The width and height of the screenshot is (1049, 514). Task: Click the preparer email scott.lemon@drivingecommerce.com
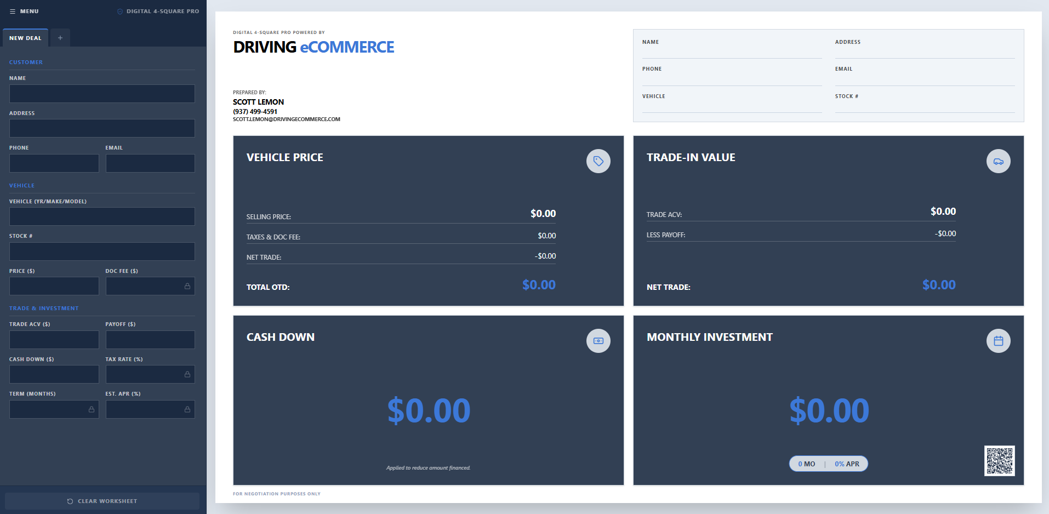coord(287,119)
